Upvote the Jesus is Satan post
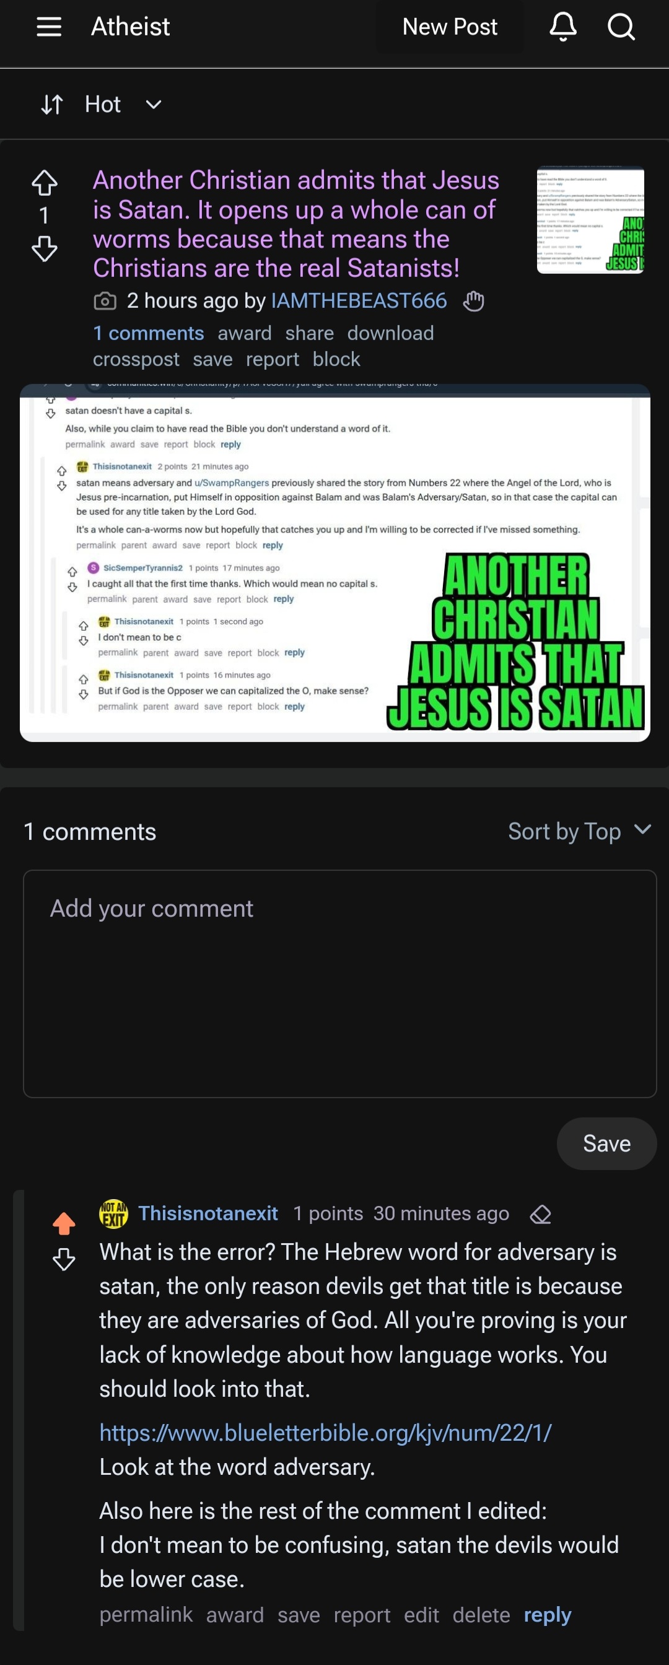Image resolution: width=669 pixels, height=1665 pixels. tap(45, 183)
